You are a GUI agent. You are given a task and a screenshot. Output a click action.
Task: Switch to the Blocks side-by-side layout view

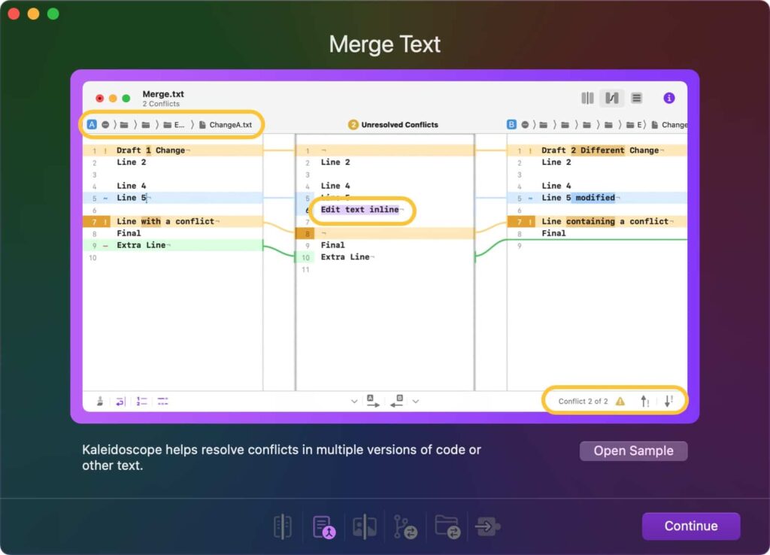click(x=587, y=98)
